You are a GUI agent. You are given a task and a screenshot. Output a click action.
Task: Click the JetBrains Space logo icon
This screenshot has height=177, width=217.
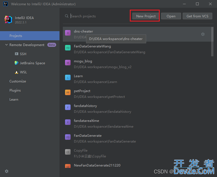(17, 63)
